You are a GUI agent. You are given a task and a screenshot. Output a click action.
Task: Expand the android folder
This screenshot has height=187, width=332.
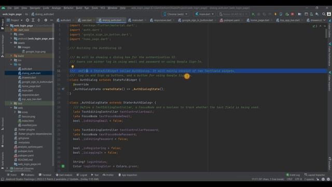pyautogui.click(x=11, y=38)
